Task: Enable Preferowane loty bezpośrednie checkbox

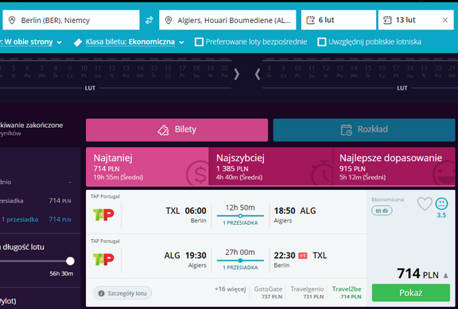Action: tap(199, 42)
